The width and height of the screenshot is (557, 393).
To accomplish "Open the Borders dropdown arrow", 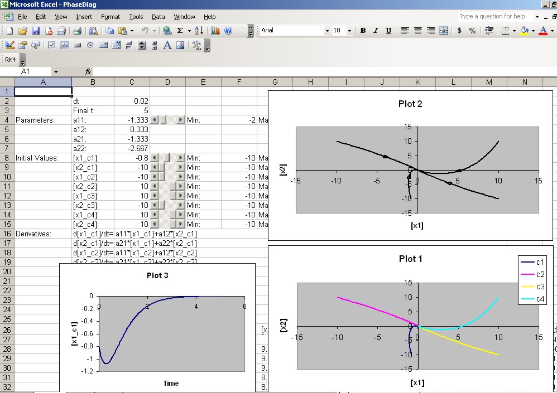I will pyautogui.click(x=514, y=31).
